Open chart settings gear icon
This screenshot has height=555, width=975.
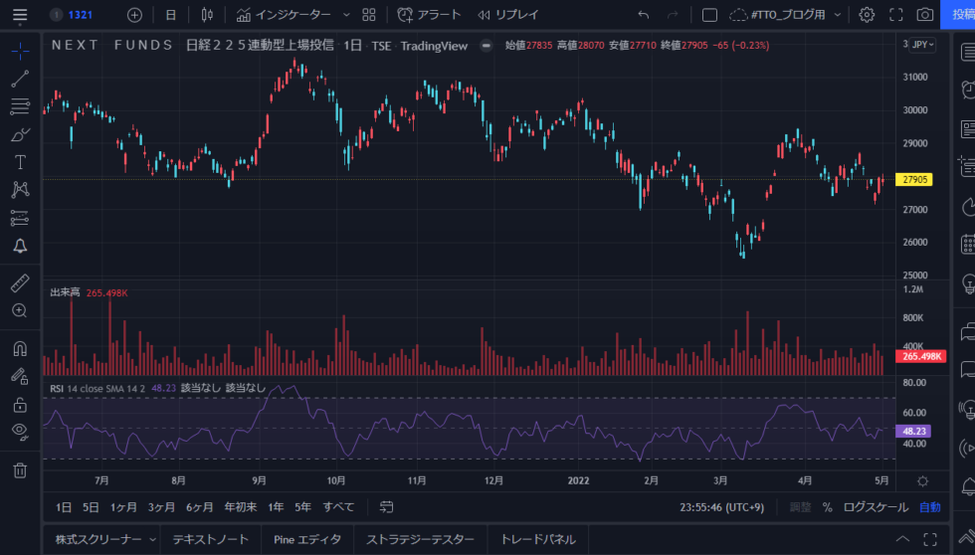tap(867, 15)
